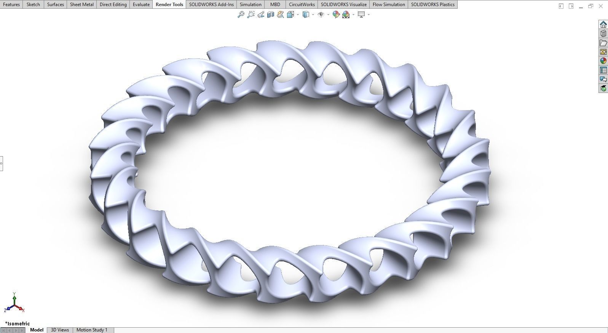
Task: Click the bottom task pane icon
Action: (603, 88)
